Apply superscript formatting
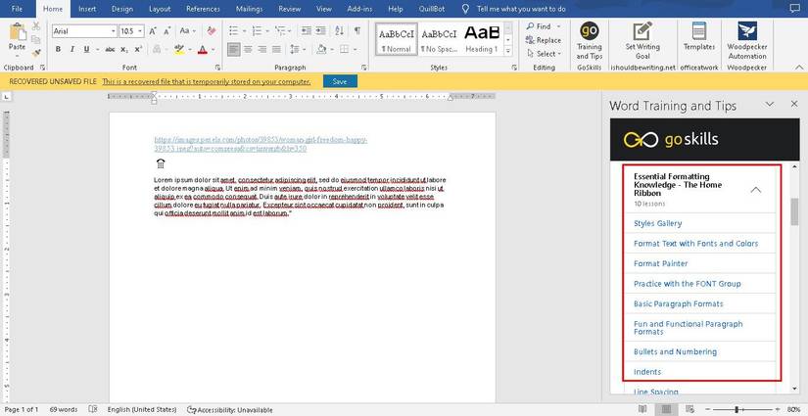808x416 pixels. [x=138, y=49]
